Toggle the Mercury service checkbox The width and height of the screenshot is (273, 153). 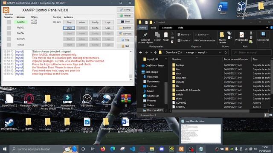click(x=9, y=39)
